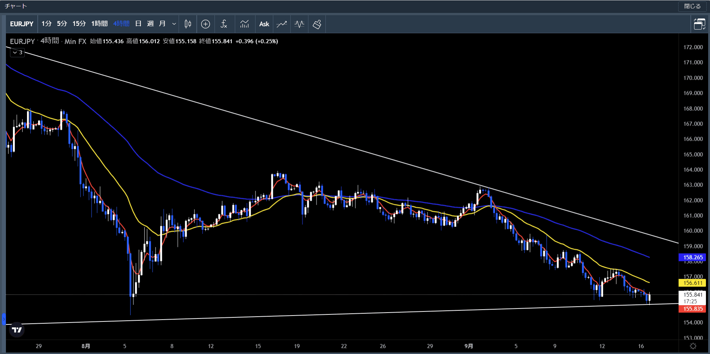Expand the timeframe dropdown arrow
Screen dimensions: 710x354
[x=174, y=24]
